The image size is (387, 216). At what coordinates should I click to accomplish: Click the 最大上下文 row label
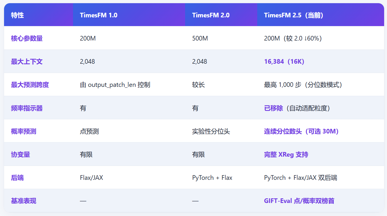(x=27, y=61)
